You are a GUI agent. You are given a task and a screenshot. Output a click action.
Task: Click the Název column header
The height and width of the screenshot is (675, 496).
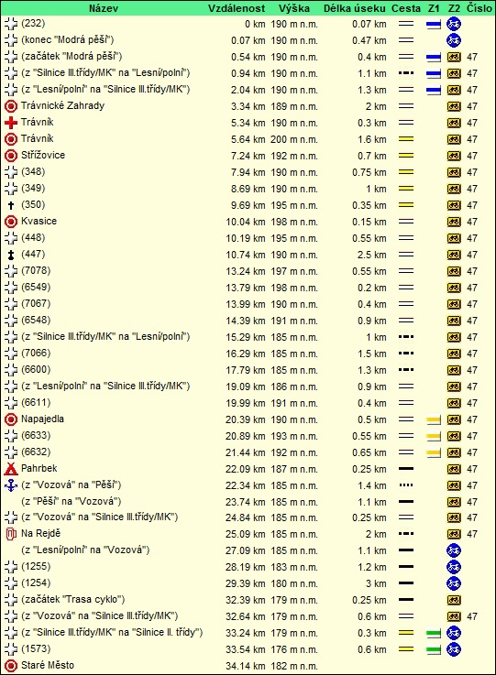(104, 8)
